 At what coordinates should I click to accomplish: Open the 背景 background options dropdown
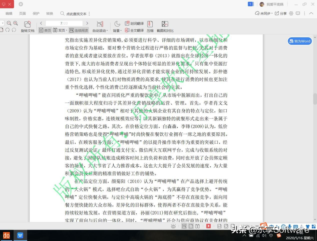coord(117,30)
